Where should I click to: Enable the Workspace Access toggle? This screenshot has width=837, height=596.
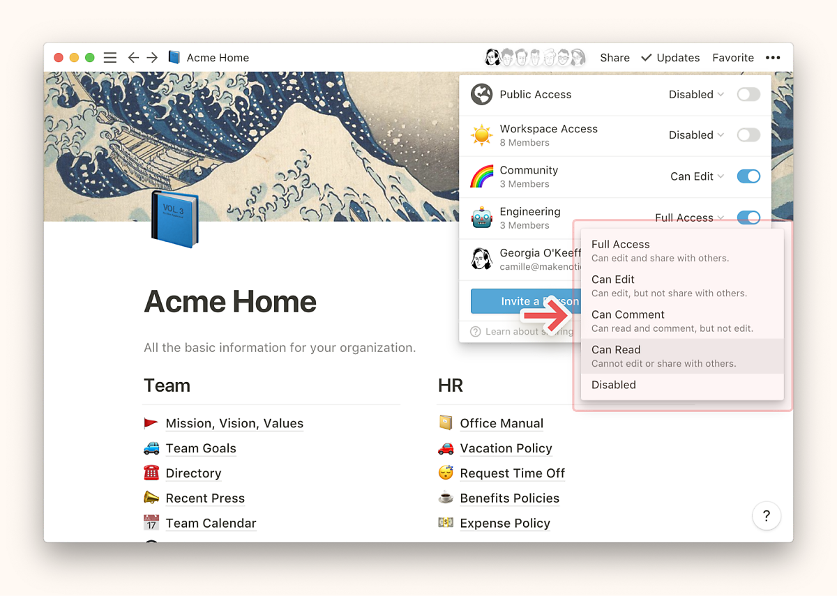tap(748, 135)
